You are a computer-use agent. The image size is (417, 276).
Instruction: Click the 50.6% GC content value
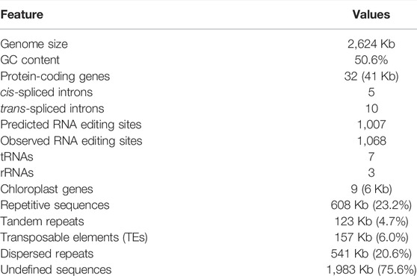pyautogui.click(x=371, y=60)
